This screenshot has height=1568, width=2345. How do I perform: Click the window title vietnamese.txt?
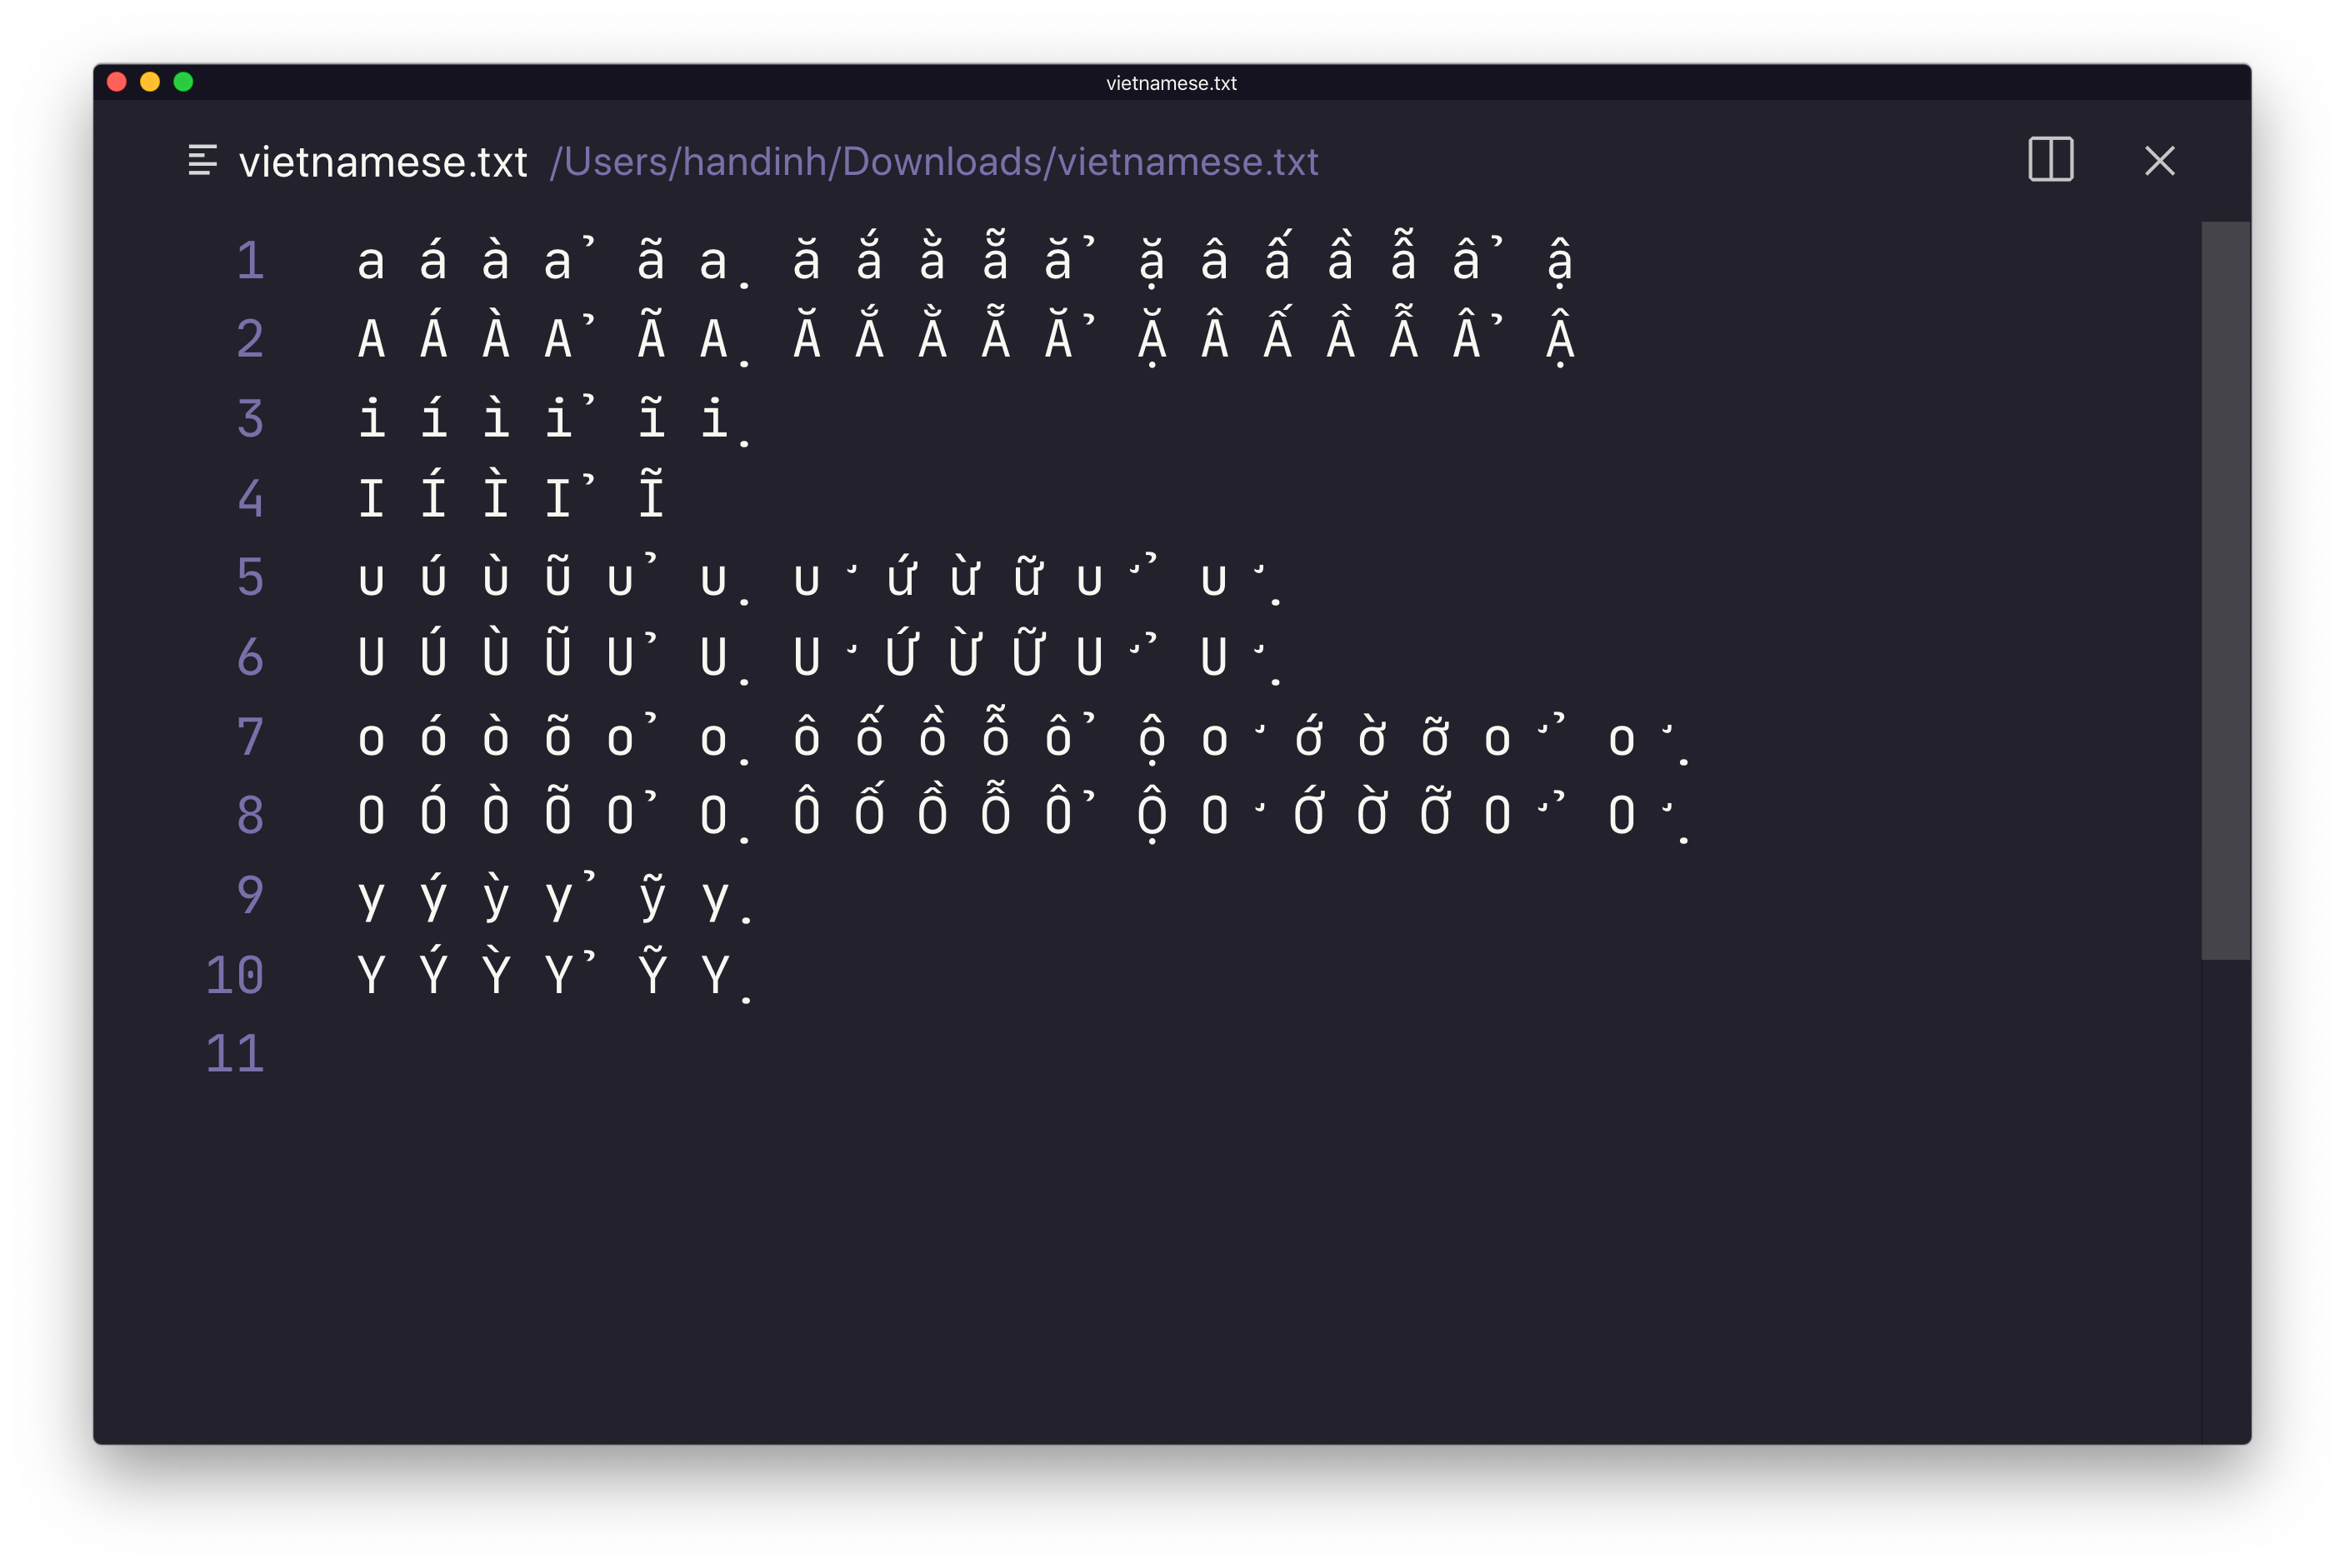(x=1171, y=83)
